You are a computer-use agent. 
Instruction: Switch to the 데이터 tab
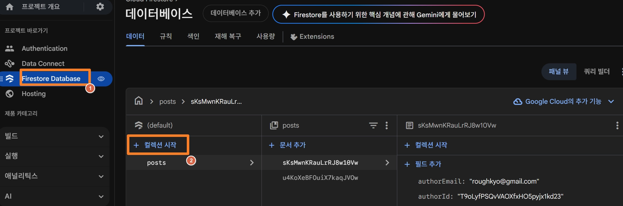(x=135, y=36)
